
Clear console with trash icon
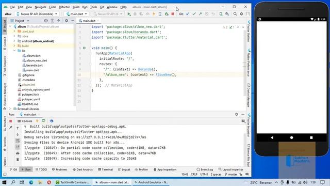(18, 160)
